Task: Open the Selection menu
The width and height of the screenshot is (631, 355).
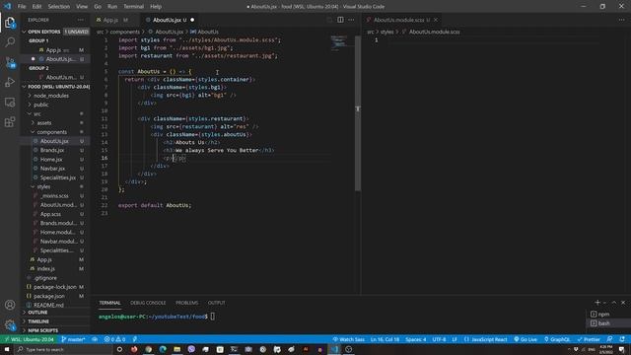Action: 59,7
